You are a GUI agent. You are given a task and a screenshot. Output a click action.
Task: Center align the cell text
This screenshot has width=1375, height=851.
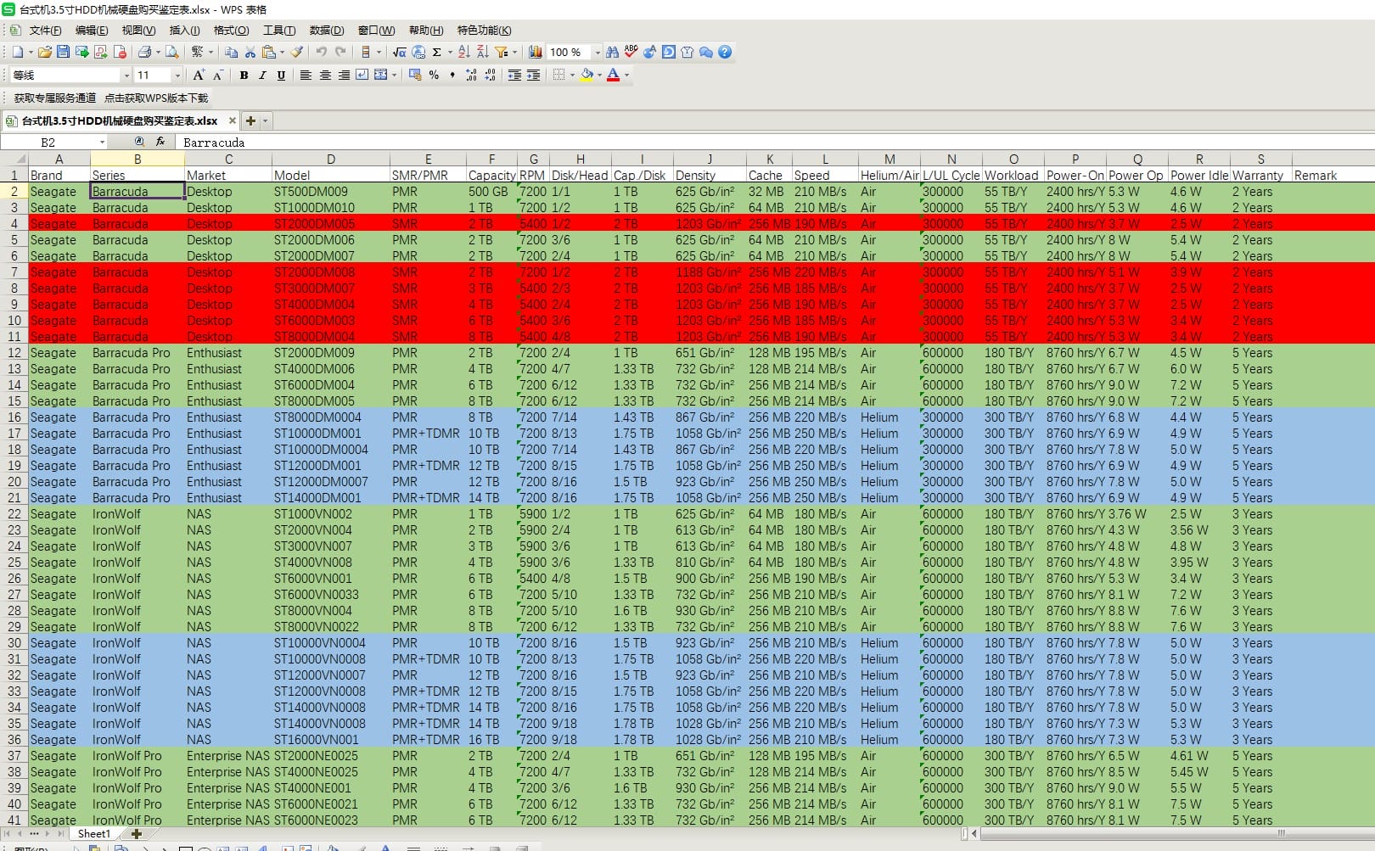pyautogui.click(x=325, y=75)
